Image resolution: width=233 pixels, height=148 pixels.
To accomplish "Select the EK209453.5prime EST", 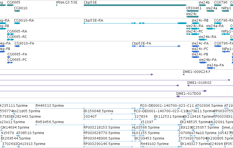I will point(138,141).
